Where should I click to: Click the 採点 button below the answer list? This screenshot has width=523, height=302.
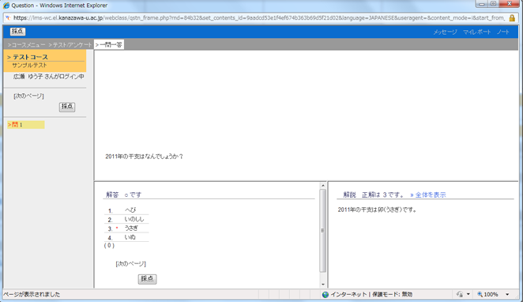tap(147, 278)
